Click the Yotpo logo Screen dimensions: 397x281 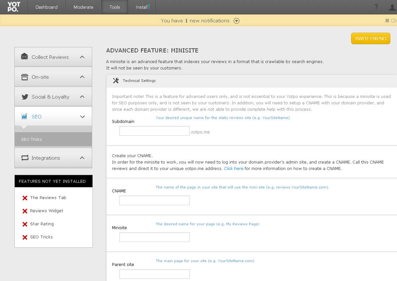click(x=13, y=7)
